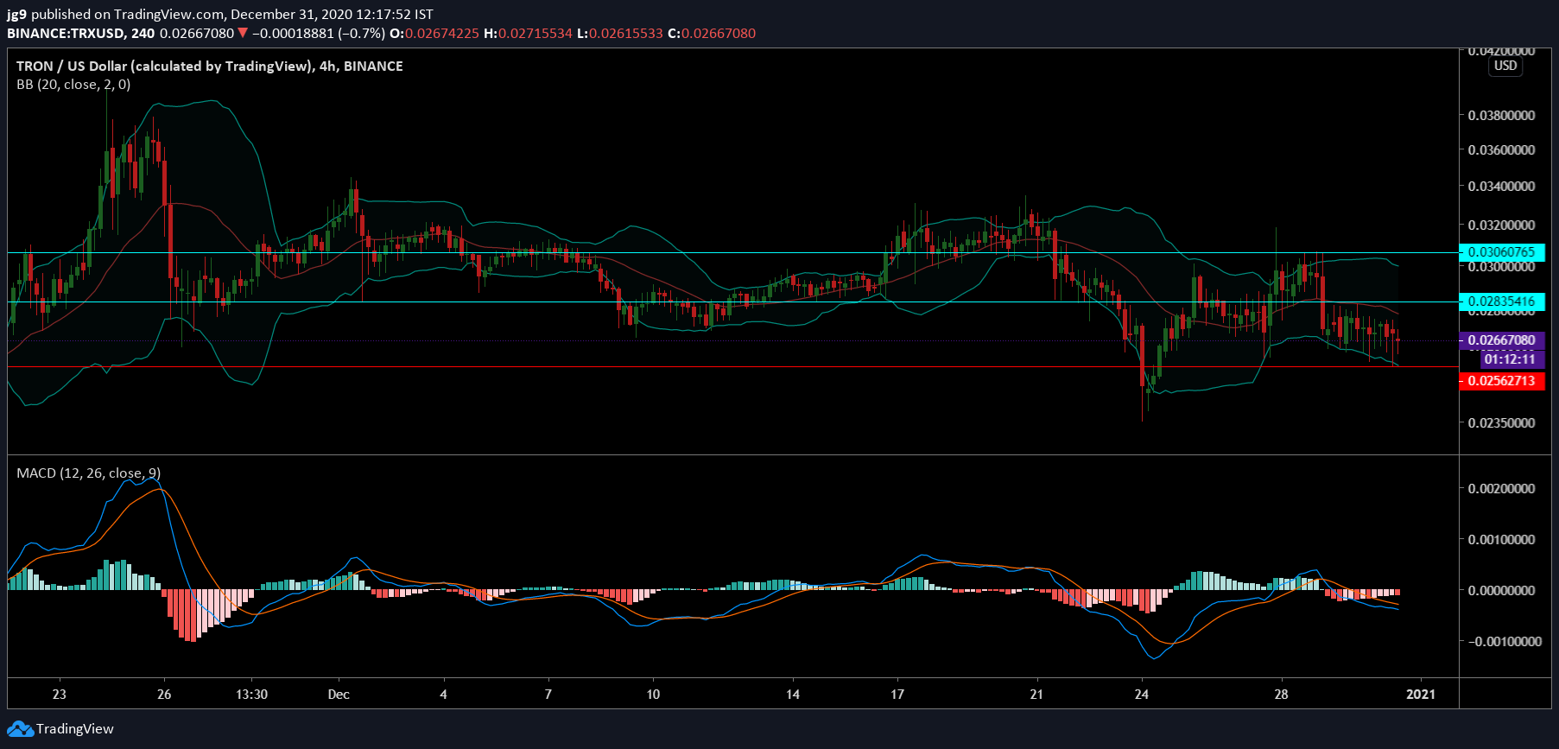Click the 0.03600000 price axis tick
Screen dimensions: 1559x749
(1502, 149)
